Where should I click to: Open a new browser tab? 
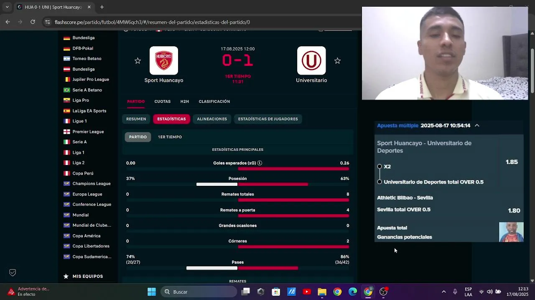click(x=102, y=7)
